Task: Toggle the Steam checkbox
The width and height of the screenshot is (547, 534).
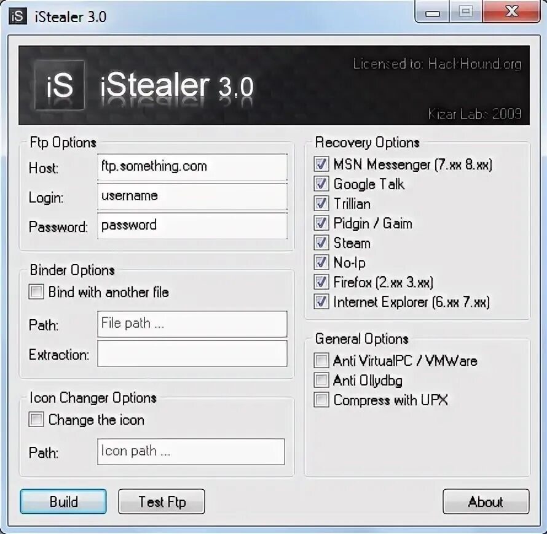Action: 321,243
